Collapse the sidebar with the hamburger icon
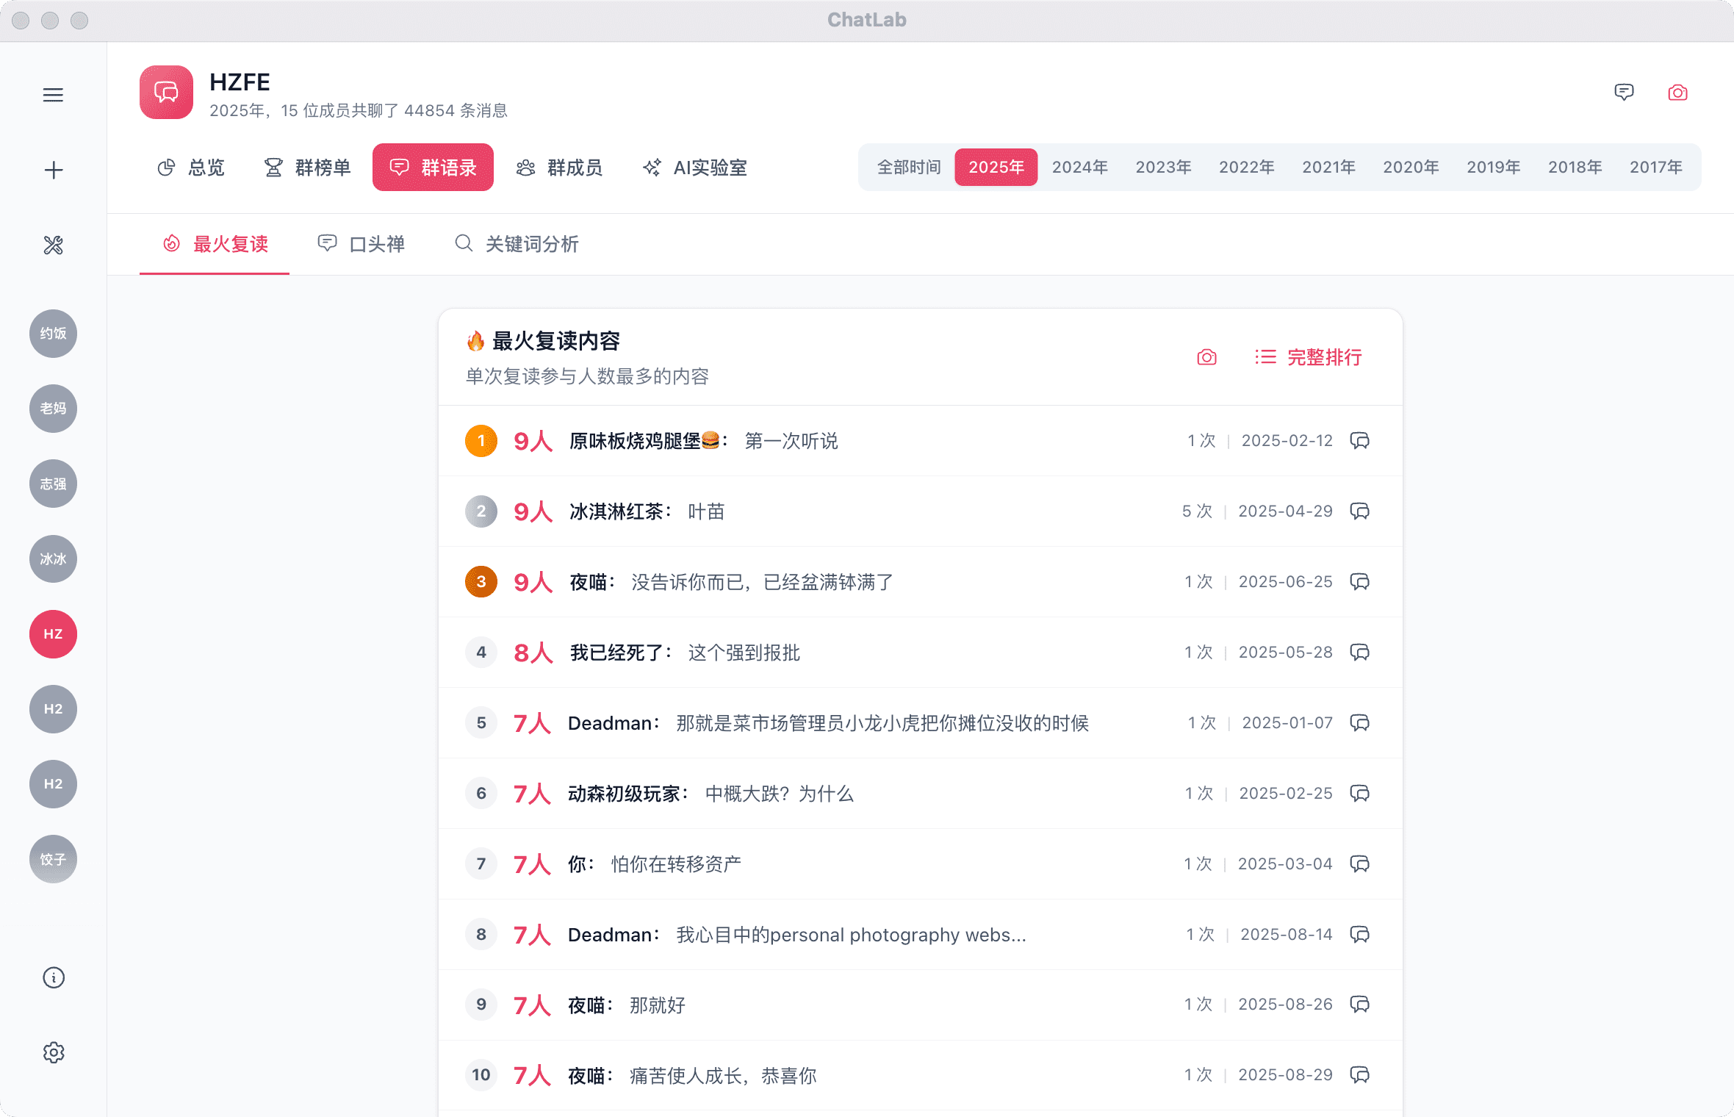Image resolution: width=1734 pixels, height=1117 pixels. [52, 94]
